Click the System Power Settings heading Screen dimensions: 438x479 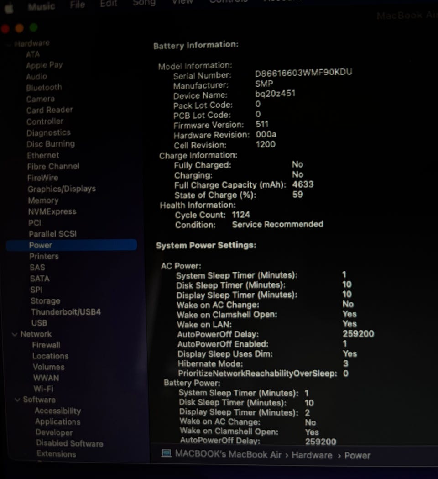206,245
